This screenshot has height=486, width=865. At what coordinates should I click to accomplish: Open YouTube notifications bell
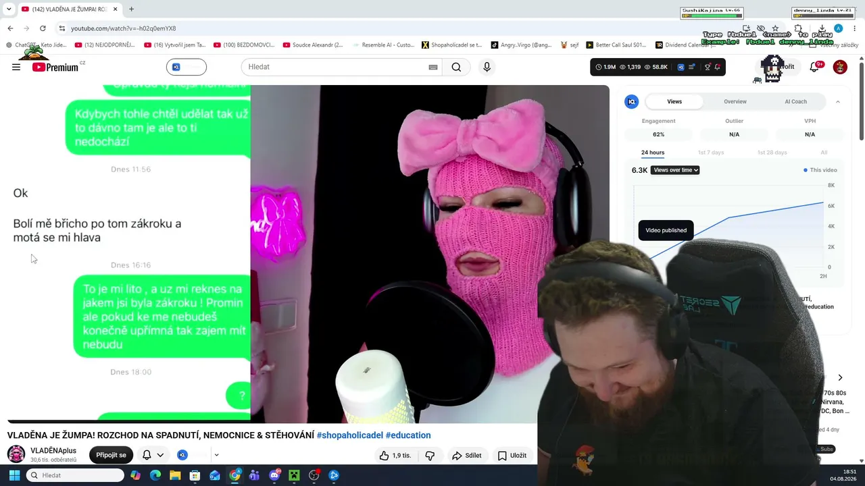click(814, 67)
